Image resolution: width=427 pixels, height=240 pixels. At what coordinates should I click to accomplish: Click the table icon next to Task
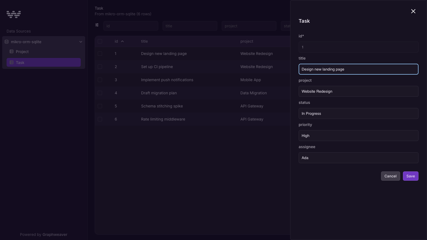click(11, 62)
